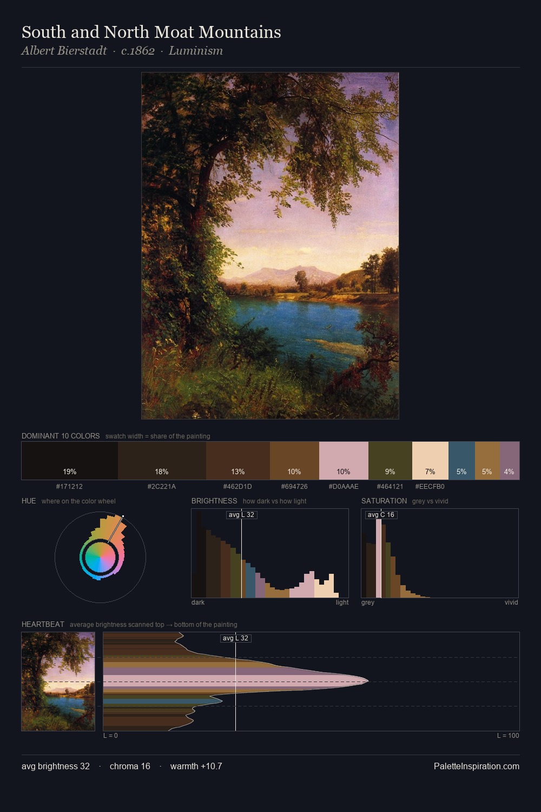Screen dimensions: 541x812
Task: Click the 'HEARTBEAT' section heading
Action: (43, 624)
